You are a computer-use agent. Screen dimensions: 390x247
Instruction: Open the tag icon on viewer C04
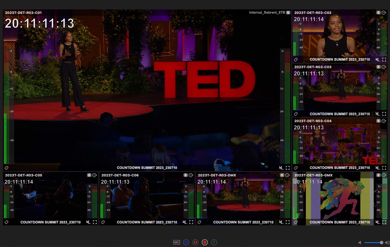coord(296,168)
